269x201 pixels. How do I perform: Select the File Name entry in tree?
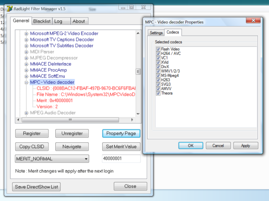86,94
